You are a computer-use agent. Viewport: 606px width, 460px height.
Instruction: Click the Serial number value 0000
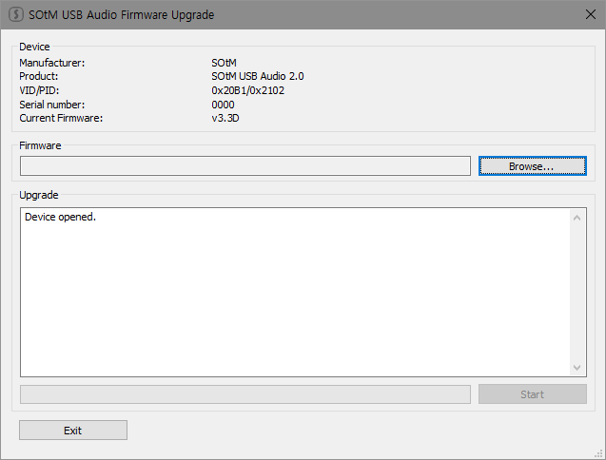click(223, 105)
